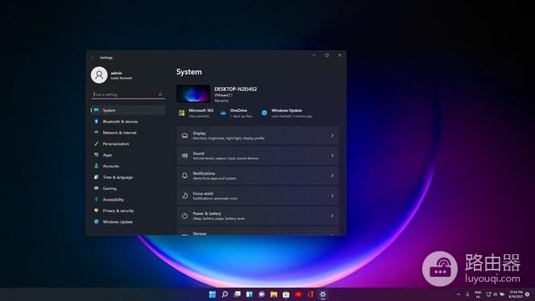Click the Settings gear on taskbar

click(x=323, y=295)
